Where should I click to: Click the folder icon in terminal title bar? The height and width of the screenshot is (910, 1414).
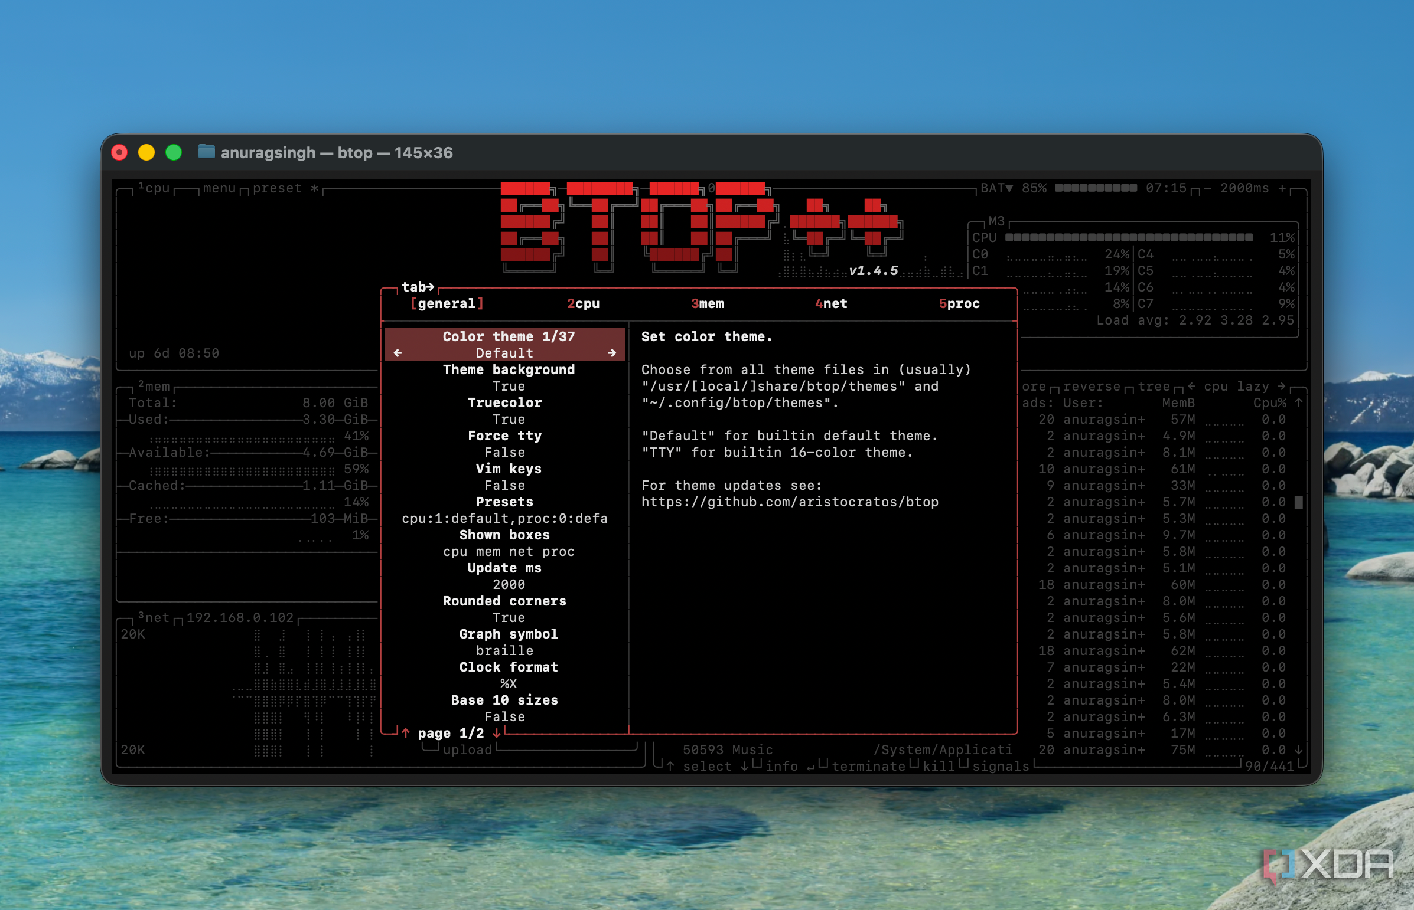[206, 152]
